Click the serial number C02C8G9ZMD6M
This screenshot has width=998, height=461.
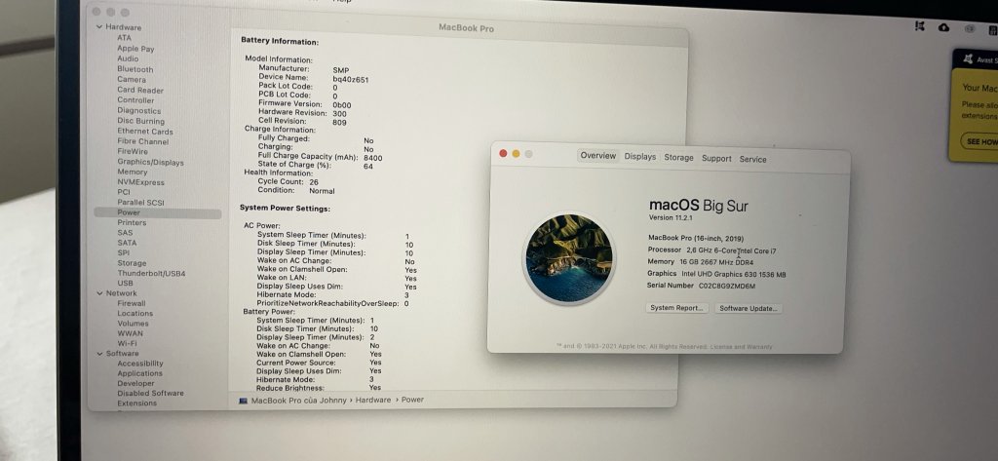[x=727, y=286]
